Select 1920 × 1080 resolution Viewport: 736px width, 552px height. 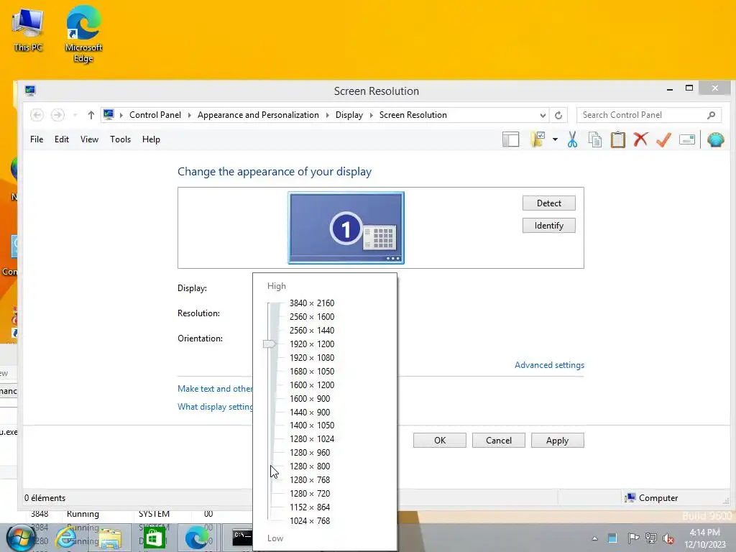[x=312, y=358]
